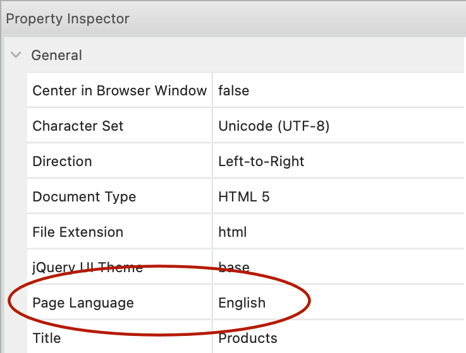Edit the File Extension html value field
The width and height of the screenshot is (466, 353).
coord(233,232)
